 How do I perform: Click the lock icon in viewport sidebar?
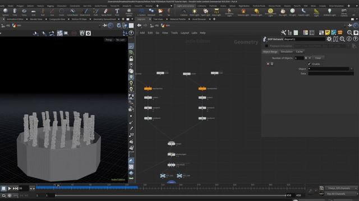click(x=131, y=59)
